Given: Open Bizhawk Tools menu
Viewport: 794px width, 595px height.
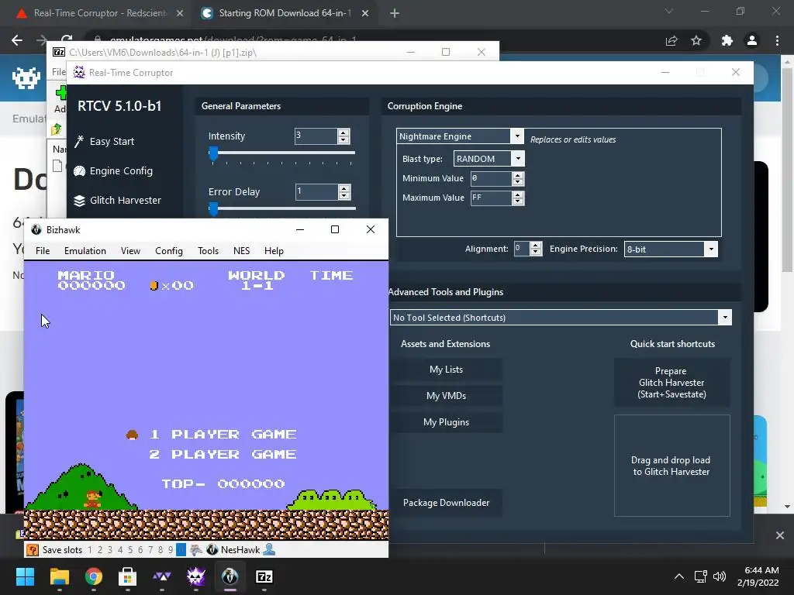Looking at the screenshot, I should [208, 251].
